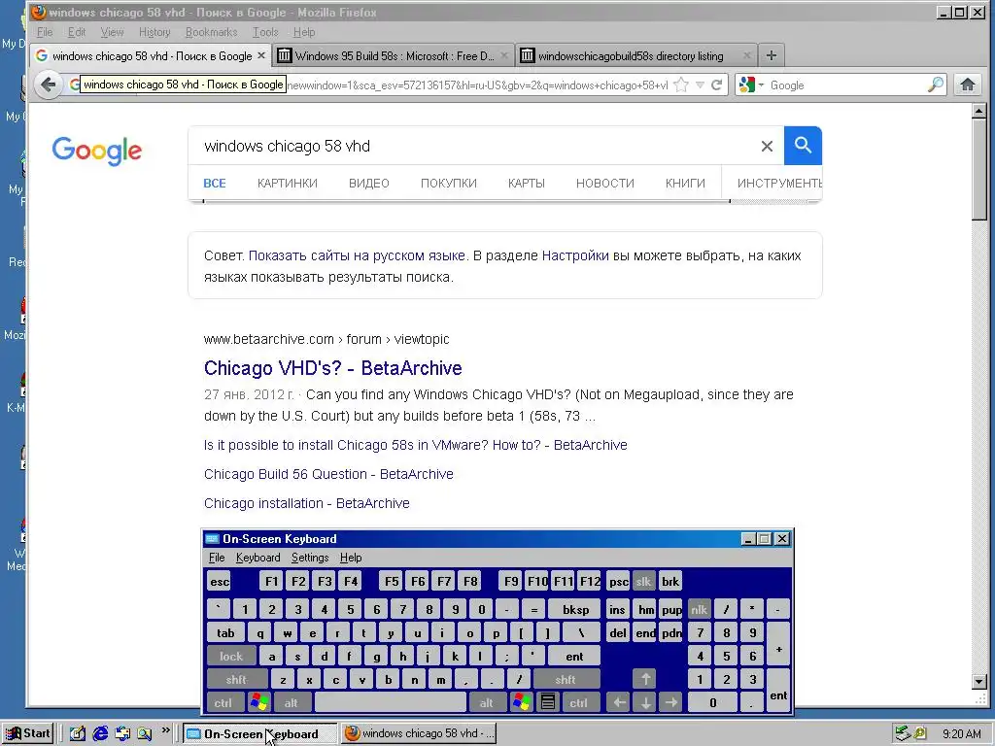Click the 9:20 AM system clock
The width and height of the screenshot is (995, 746).
coord(961,734)
